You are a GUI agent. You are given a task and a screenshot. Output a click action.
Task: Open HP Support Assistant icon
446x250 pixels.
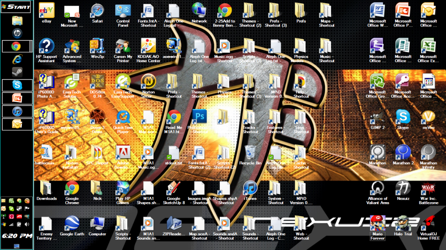(47, 50)
